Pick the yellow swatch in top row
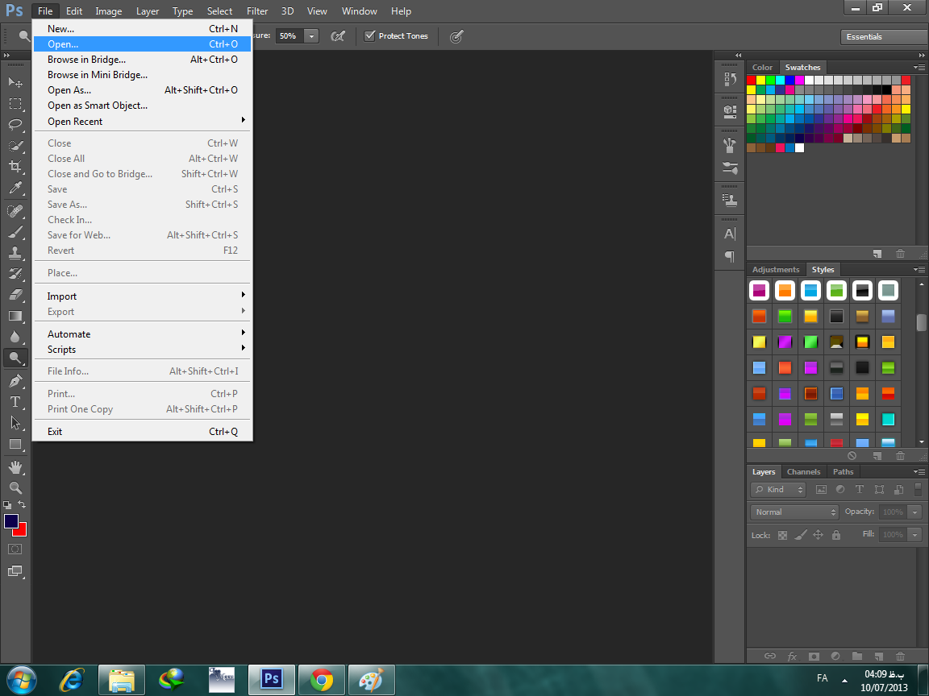 (760, 80)
